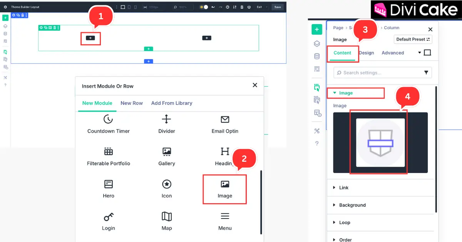Screen dimensions: 462x242
Task: Click the Search settings field
Action: (x=383, y=73)
